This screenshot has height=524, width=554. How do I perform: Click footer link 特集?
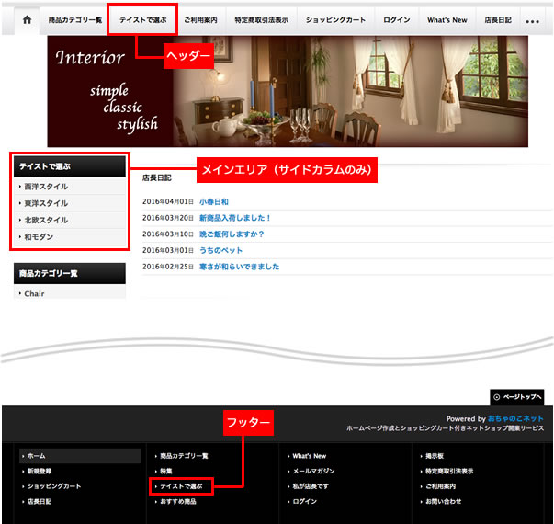coord(166,472)
